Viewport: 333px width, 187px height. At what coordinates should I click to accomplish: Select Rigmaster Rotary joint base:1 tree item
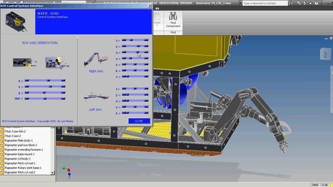(x=23, y=168)
